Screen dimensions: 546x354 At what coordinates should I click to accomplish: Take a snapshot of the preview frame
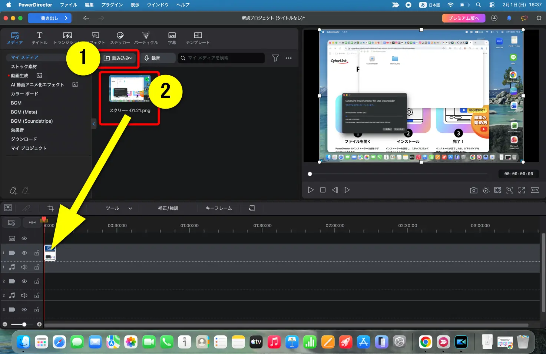(473, 190)
